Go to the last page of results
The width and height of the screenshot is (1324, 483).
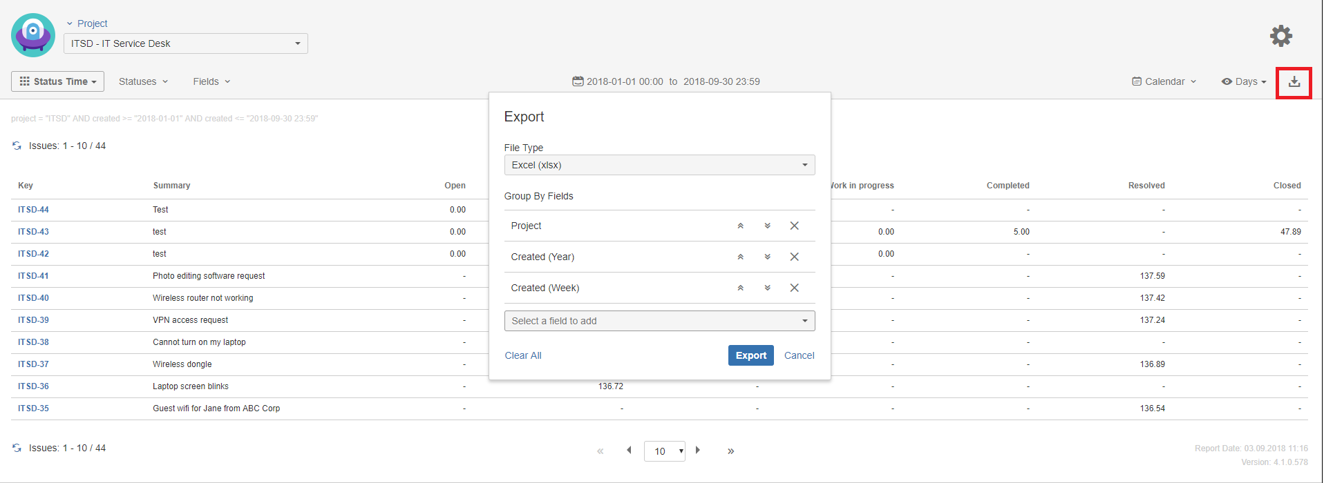coord(730,451)
